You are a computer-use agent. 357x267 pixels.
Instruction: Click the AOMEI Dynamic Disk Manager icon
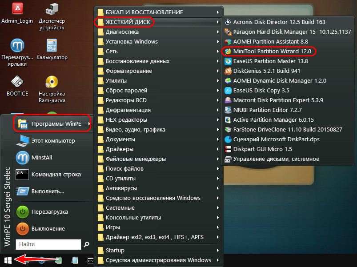click(x=228, y=81)
